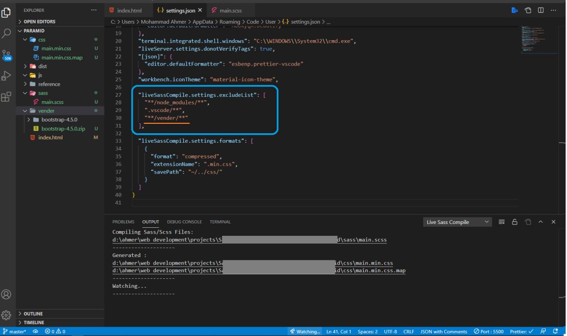Switch to the main.scss editor tab
Viewport: 567px width, 336px height.
(x=228, y=10)
